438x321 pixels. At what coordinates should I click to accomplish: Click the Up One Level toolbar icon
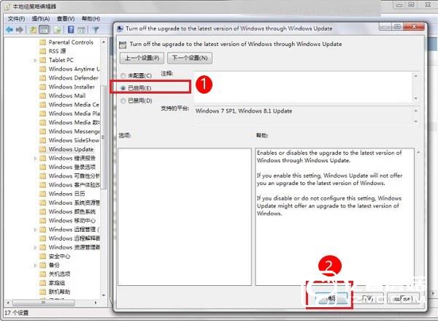pyautogui.click(x=34, y=29)
